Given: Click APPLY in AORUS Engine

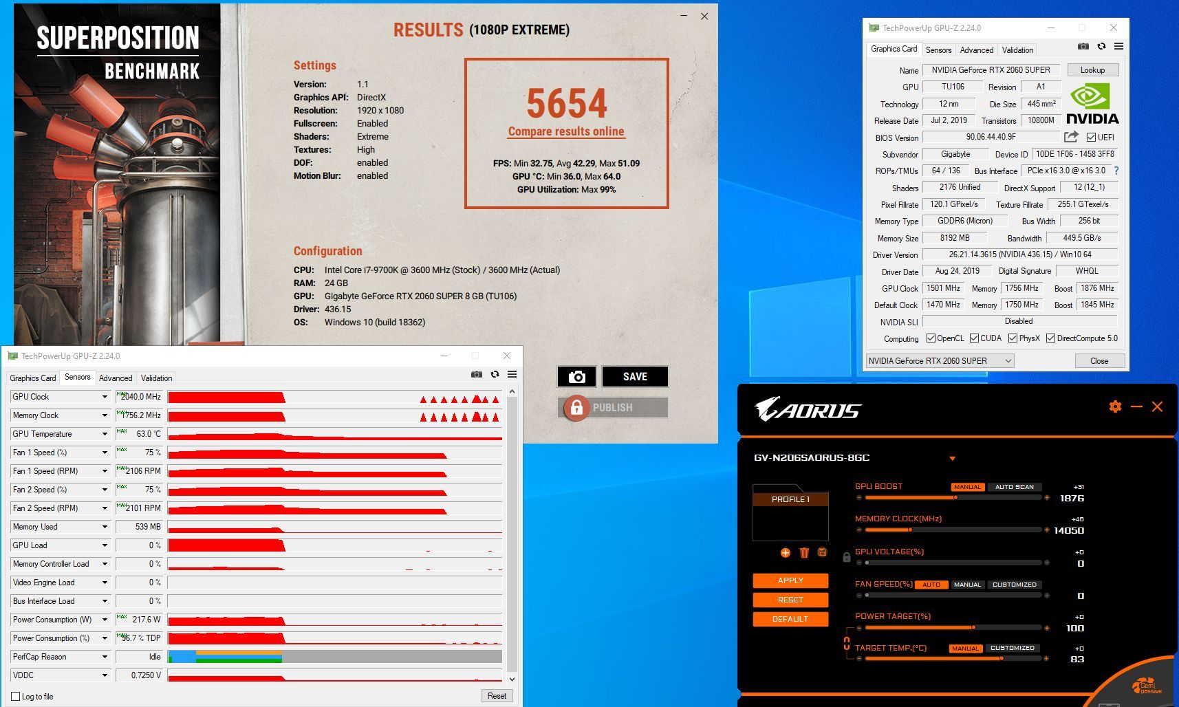Looking at the screenshot, I should pyautogui.click(x=790, y=580).
